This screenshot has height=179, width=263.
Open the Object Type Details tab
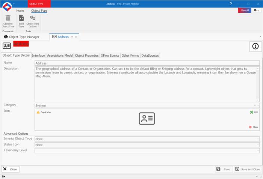[x=16, y=55]
